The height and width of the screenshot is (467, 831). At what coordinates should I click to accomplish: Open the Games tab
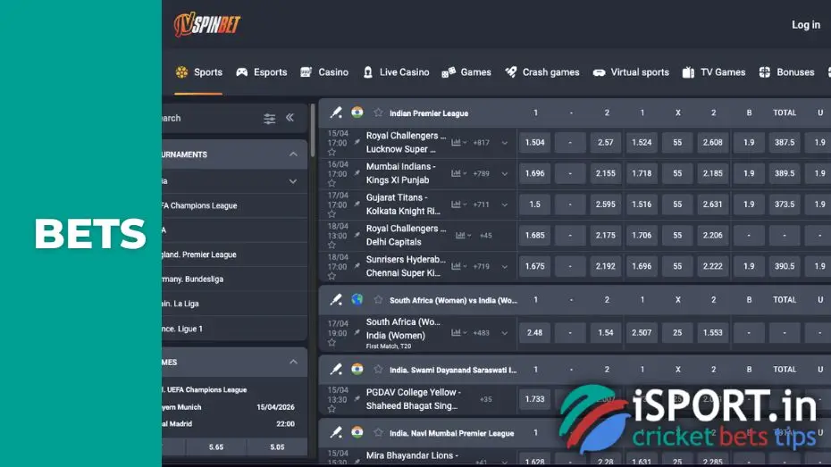coord(466,72)
